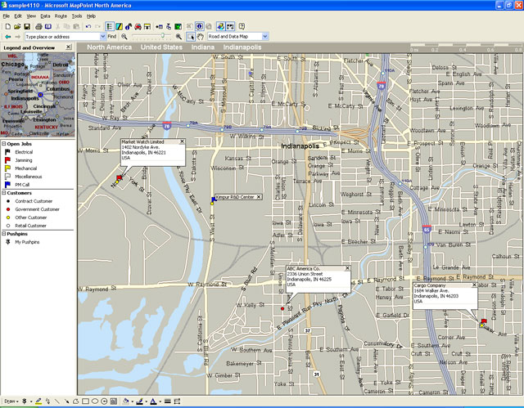Open the Route menu
524x408 pixels.
coord(61,16)
